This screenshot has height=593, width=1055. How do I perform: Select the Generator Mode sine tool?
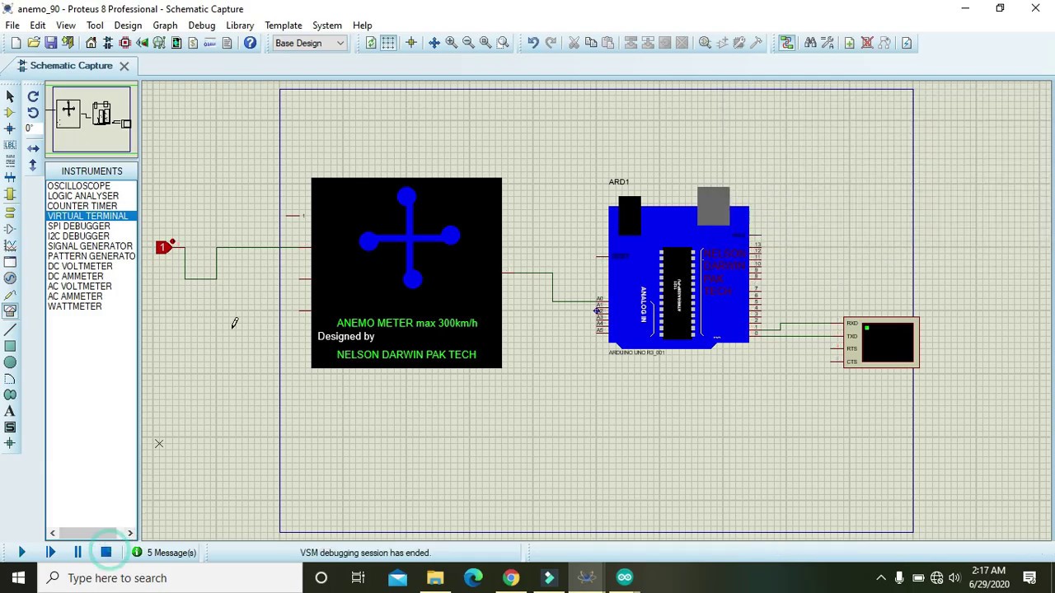click(10, 278)
